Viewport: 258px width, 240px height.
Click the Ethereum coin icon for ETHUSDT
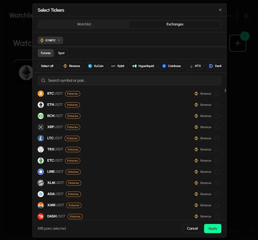(41, 105)
